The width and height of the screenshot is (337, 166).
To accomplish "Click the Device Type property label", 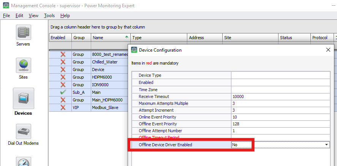I will (150, 75).
